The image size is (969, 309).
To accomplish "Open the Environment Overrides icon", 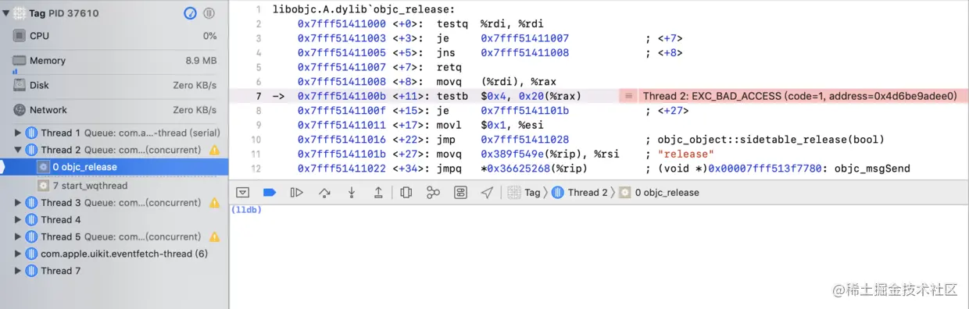I will pyautogui.click(x=460, y=192).
